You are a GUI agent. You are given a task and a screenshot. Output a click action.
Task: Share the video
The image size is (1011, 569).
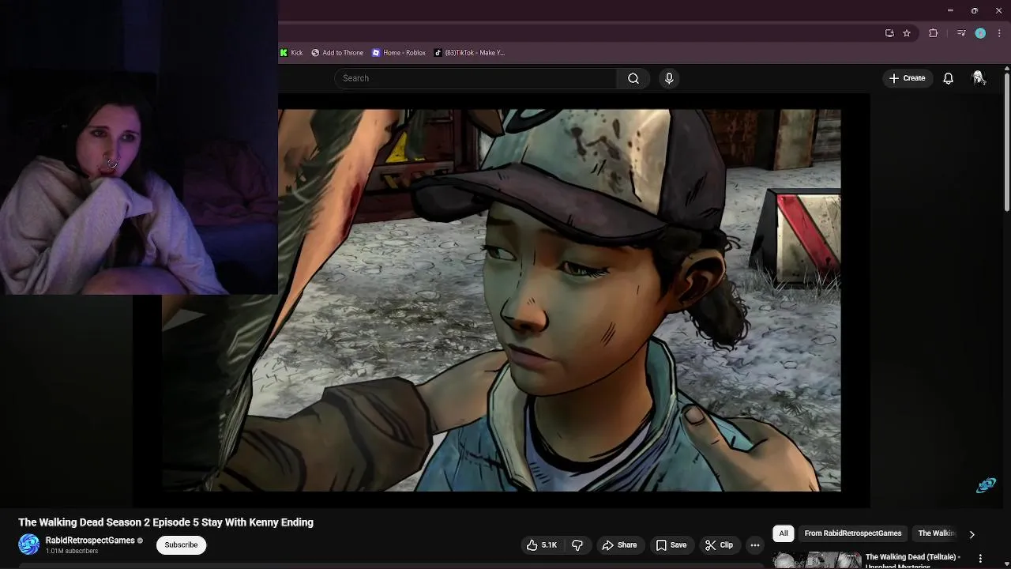click(x=619, y=545)
